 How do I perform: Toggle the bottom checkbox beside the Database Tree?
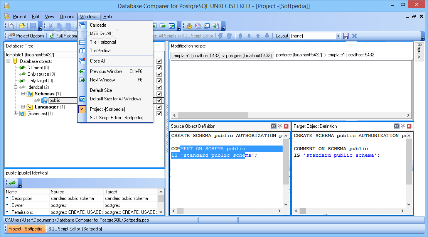[159, 113]
